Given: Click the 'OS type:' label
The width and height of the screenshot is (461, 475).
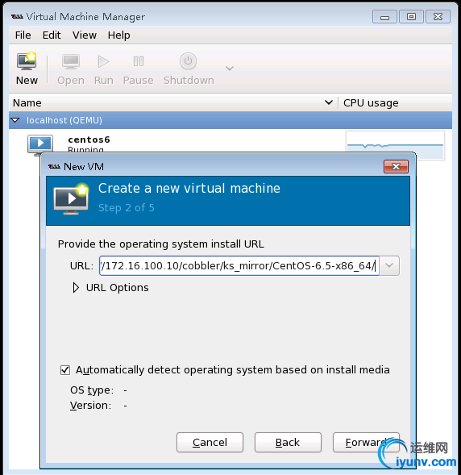Looking at the screenshot, I should 92,390.
